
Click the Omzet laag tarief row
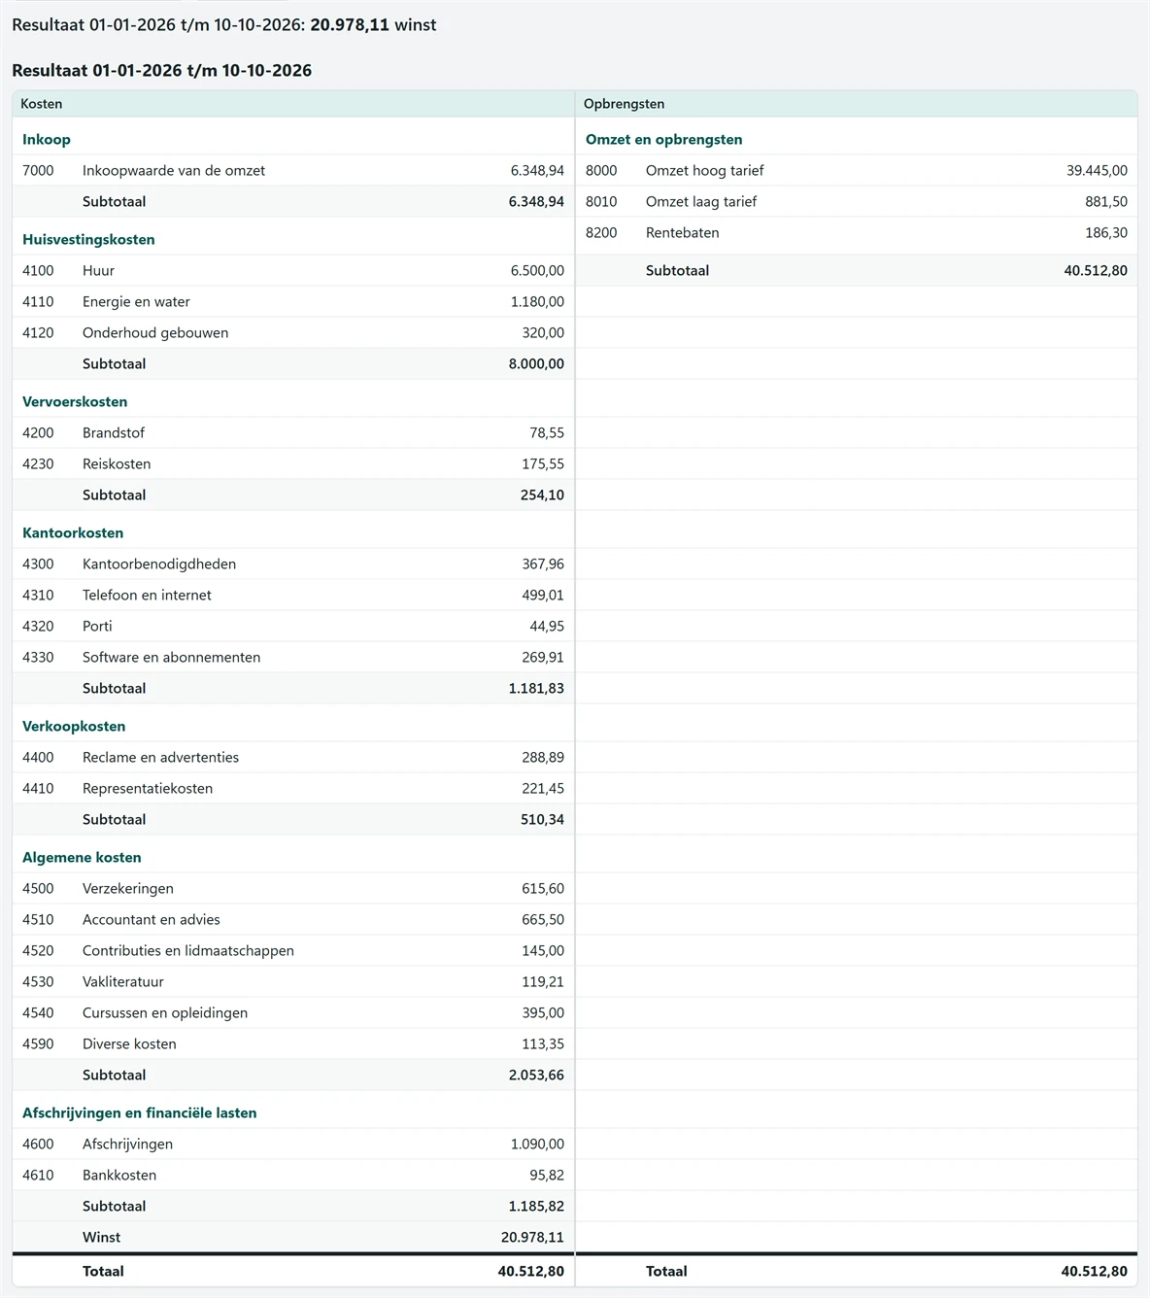click(857, 201)
